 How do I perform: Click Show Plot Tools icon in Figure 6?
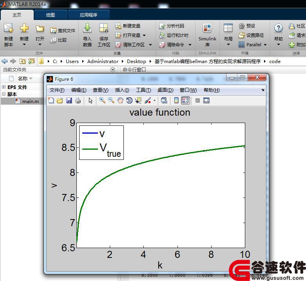click(x=206, y=100)
